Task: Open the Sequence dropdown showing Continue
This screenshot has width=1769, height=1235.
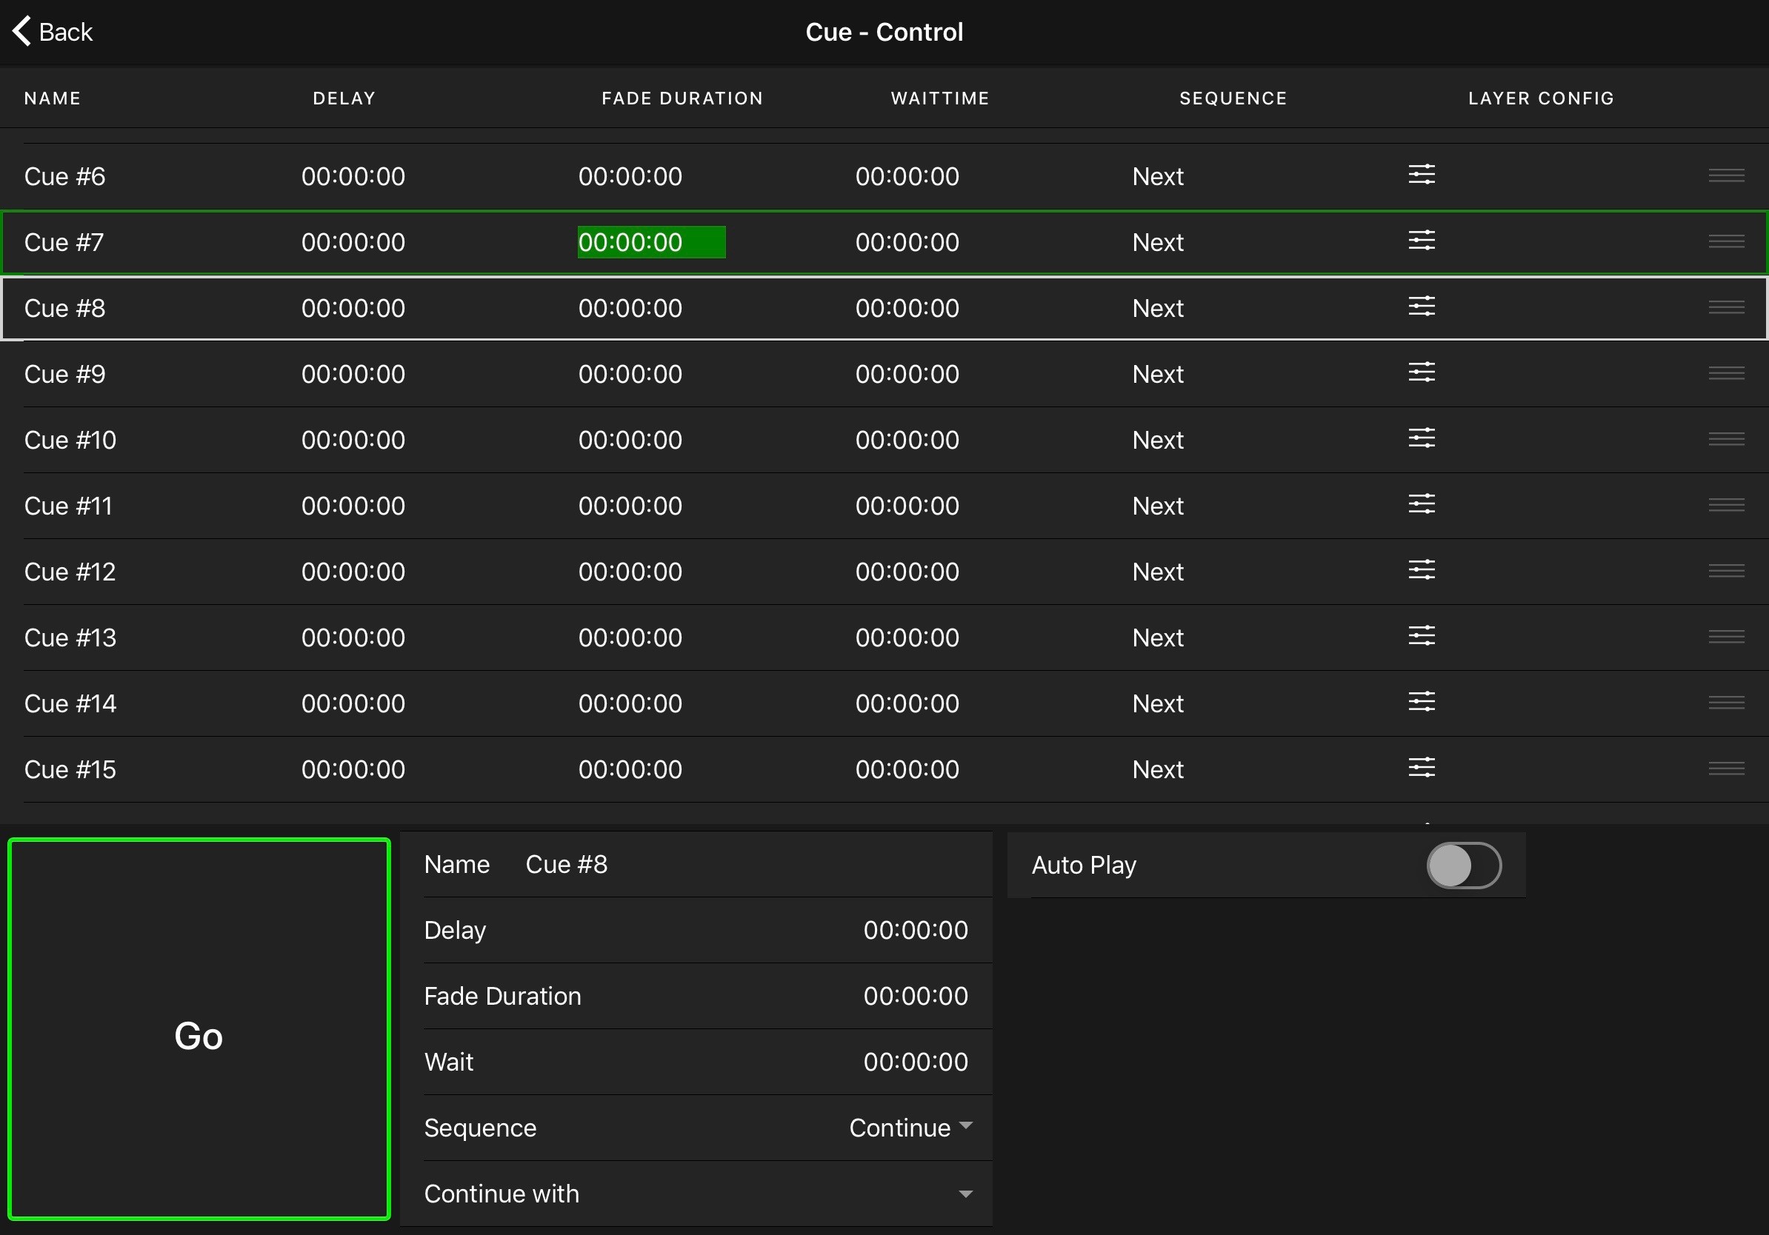Action: 910,1128
